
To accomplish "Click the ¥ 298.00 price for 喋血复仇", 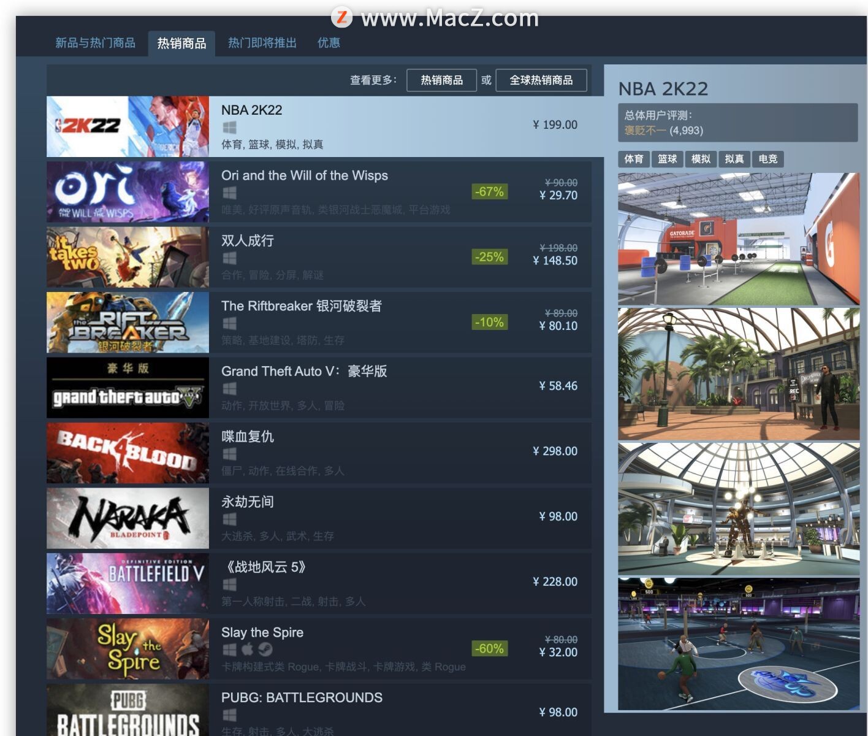I will pos(555,451).
